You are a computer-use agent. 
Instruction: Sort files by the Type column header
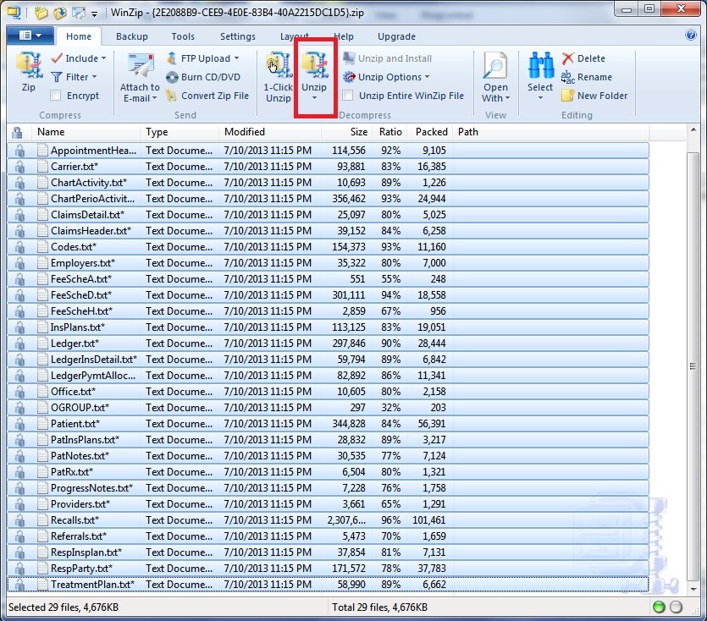tap(180, 132)
